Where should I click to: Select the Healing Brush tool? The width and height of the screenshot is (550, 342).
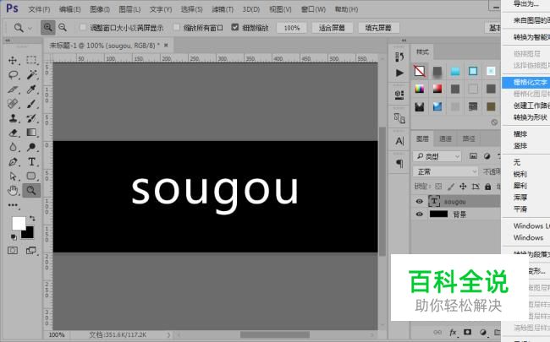(x=13, y=104)
